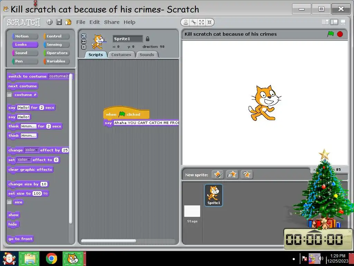354x266 pixels.
Task: Click the Santa start button
Action: [9, 259]
